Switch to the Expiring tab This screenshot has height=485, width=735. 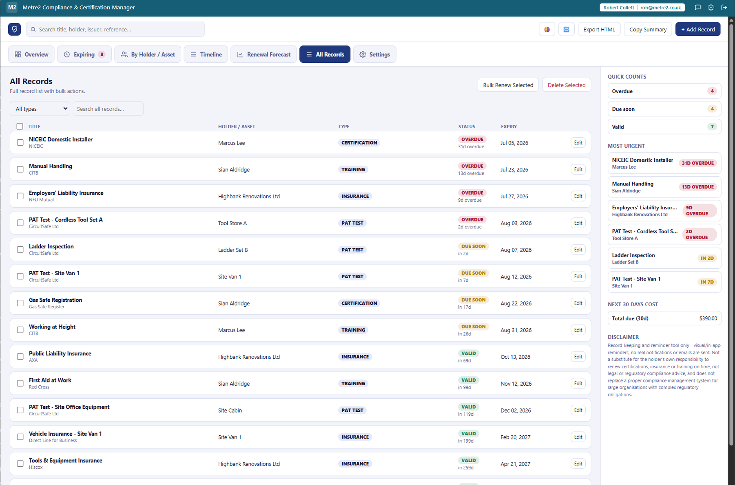coord(84,54)
